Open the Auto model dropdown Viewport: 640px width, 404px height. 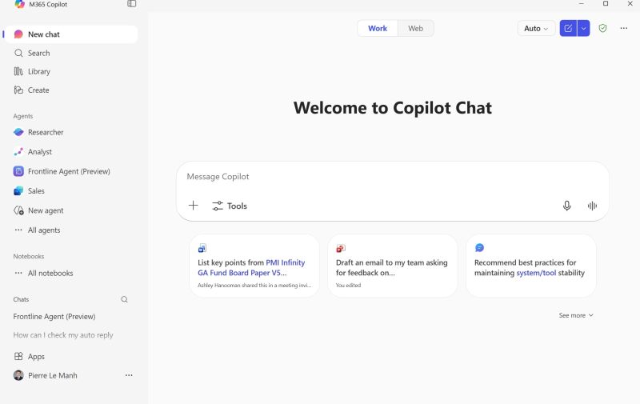click(x=536, y=28)
